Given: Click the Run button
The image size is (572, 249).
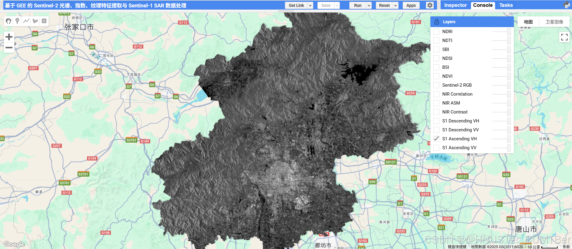Looking at the screenshot, I should pos(358,5).
